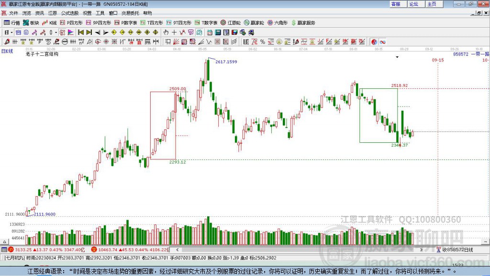Open the 工具 menu

(100, 13)
